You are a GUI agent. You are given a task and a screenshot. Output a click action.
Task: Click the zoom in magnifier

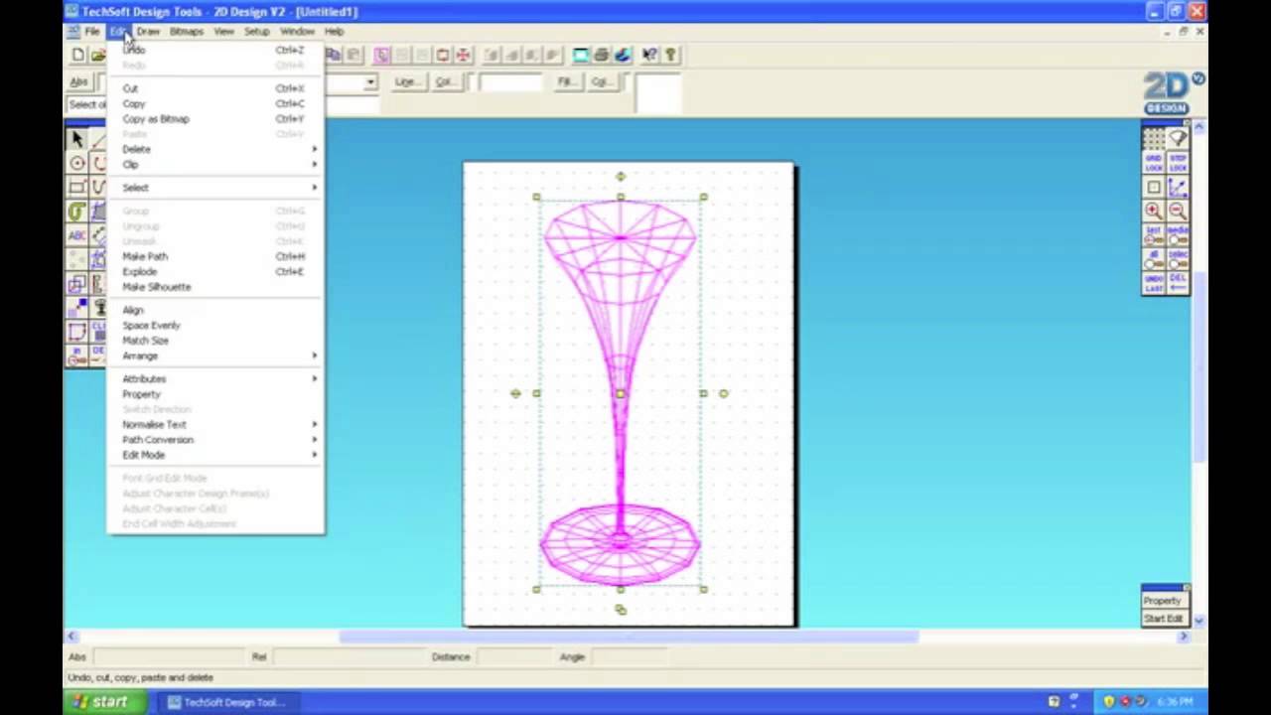pyautogui.click(x=1153, y=211)
